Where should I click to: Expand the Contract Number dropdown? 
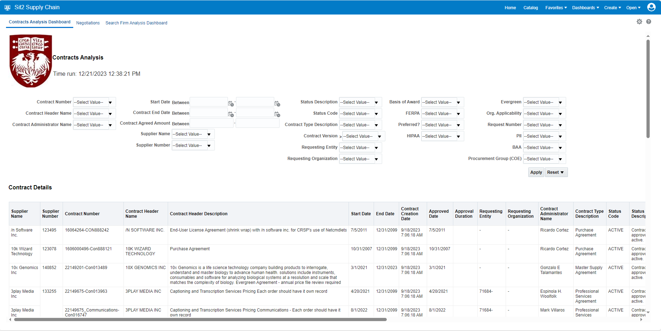point(110,102)
